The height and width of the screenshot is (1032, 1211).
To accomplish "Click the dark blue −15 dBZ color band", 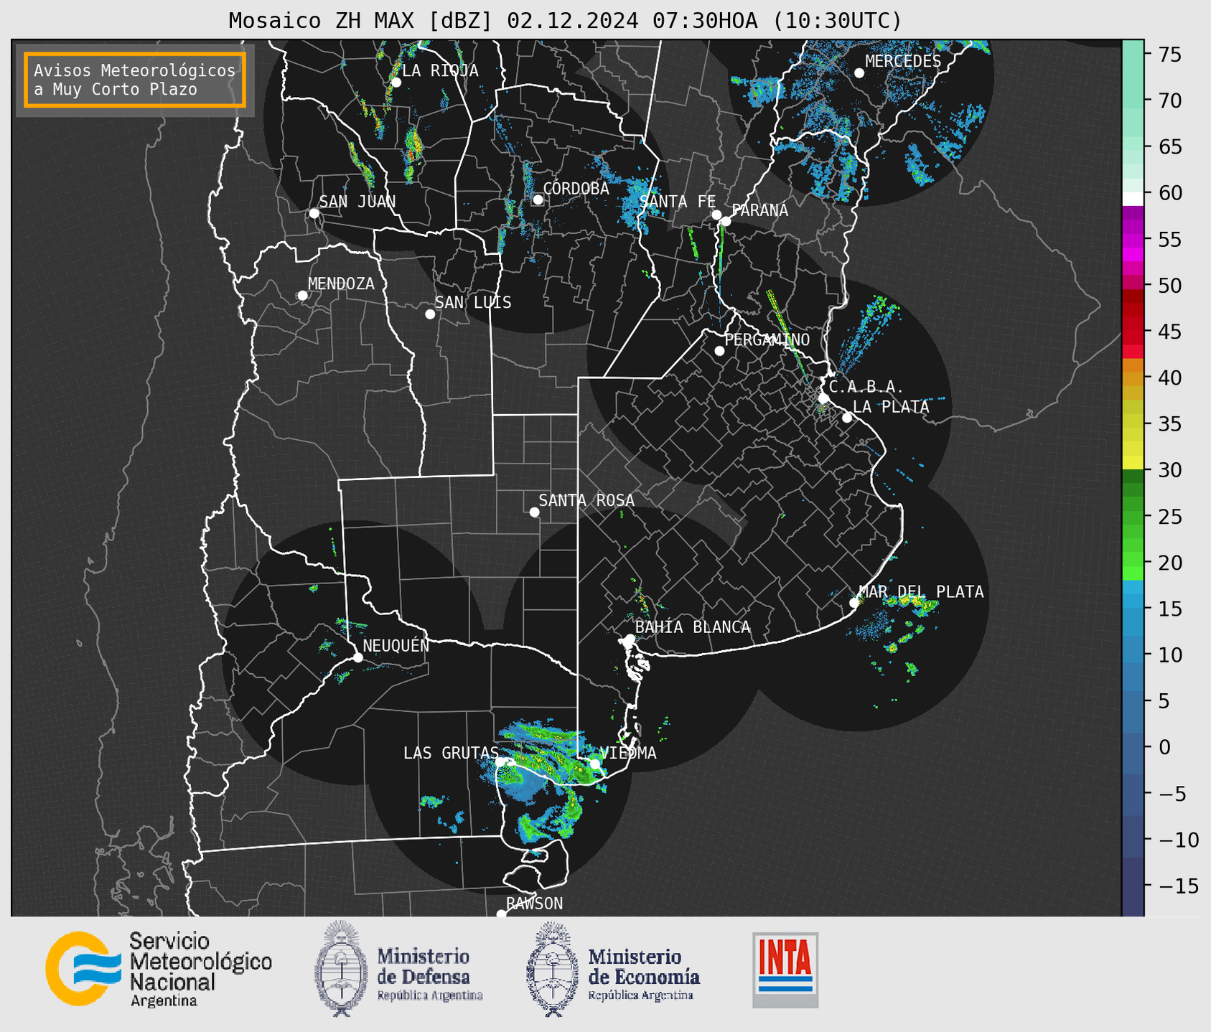I will (x=1133, y=887).
